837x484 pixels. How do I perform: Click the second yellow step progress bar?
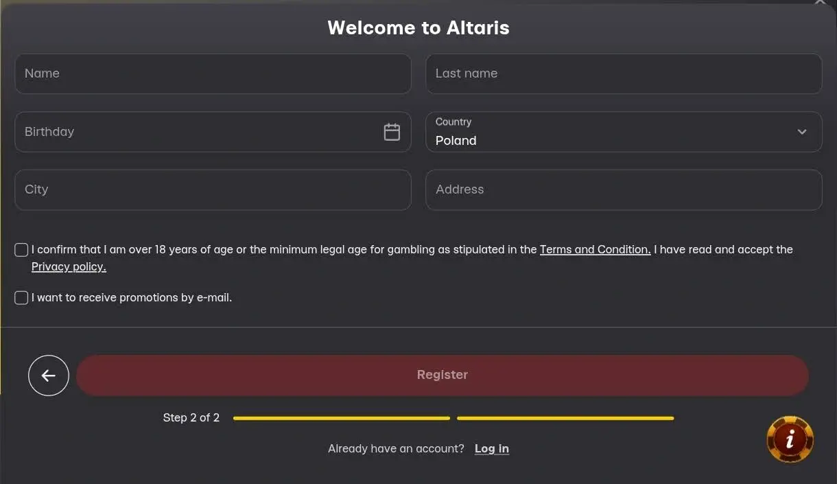pos(565,418)
